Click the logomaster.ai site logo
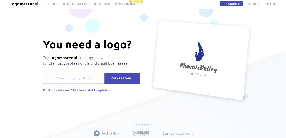286x138 pixels. 24,4
